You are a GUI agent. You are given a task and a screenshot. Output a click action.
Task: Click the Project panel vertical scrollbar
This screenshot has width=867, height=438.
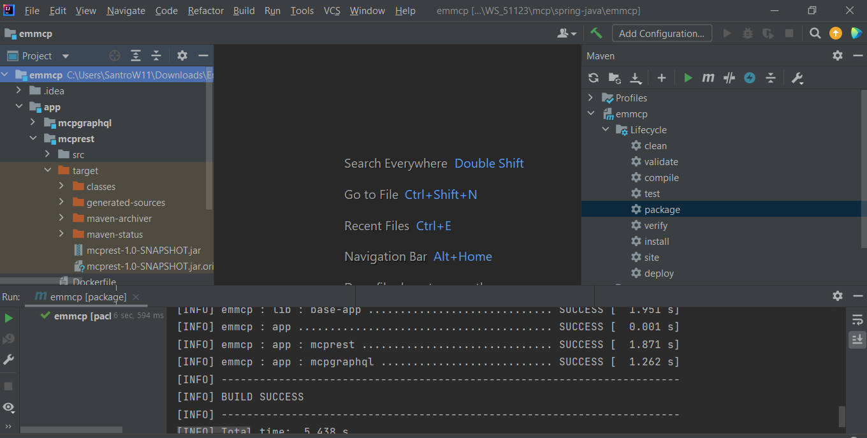pyautogui.click(x=209, y=137)
